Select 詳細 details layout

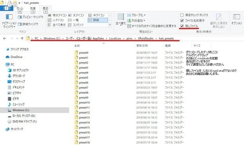98,20
